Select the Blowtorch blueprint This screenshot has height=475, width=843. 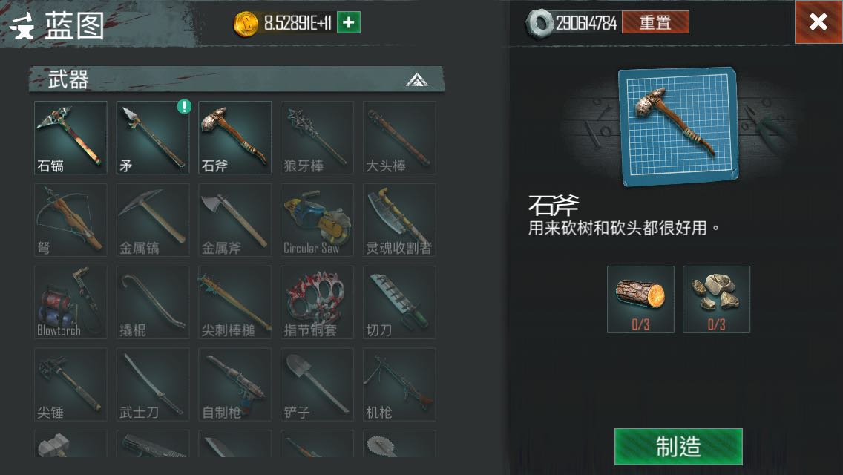pos(70,302)
